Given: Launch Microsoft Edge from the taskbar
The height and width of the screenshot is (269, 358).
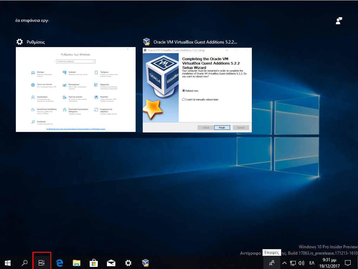Looking at the screenshot, I should pyautogui.click(x=59, y=263).
